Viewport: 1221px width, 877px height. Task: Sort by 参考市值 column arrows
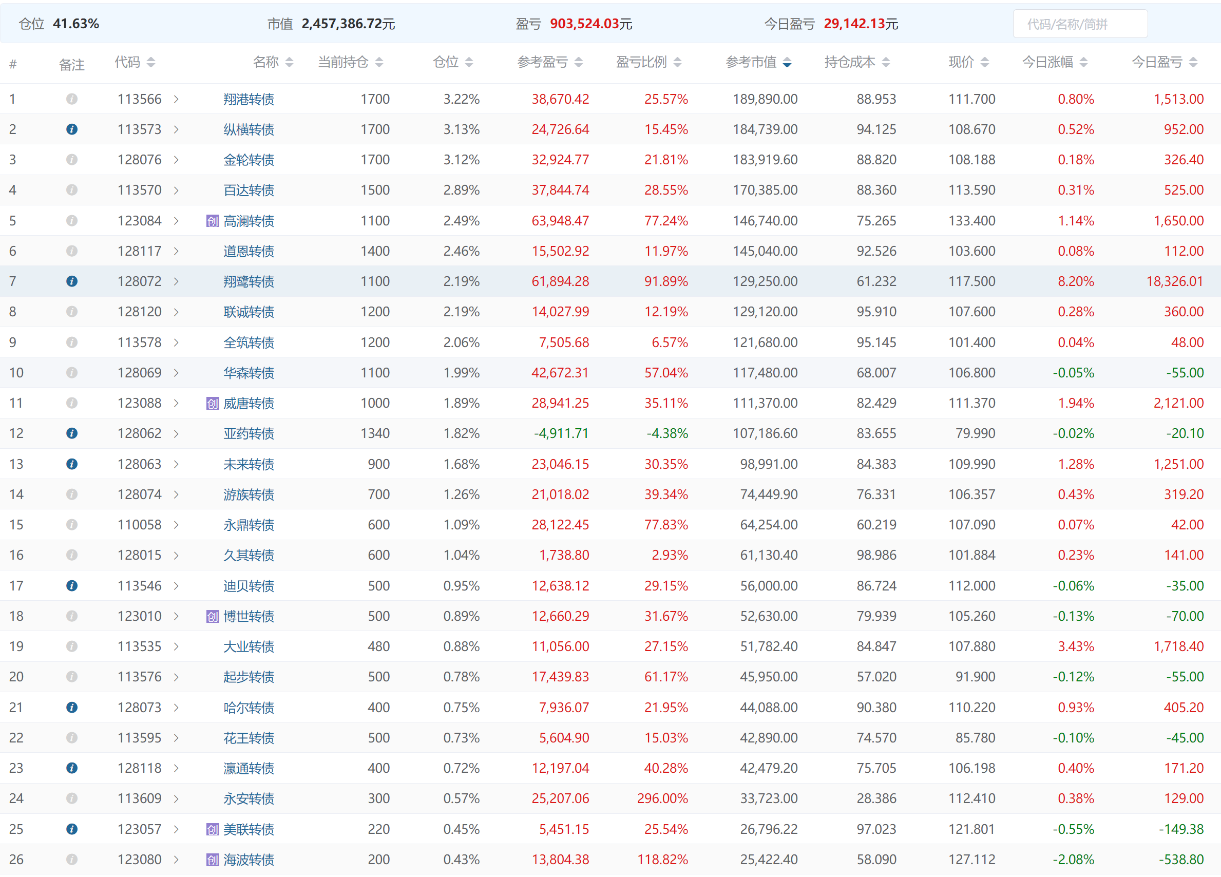point(787,63)
